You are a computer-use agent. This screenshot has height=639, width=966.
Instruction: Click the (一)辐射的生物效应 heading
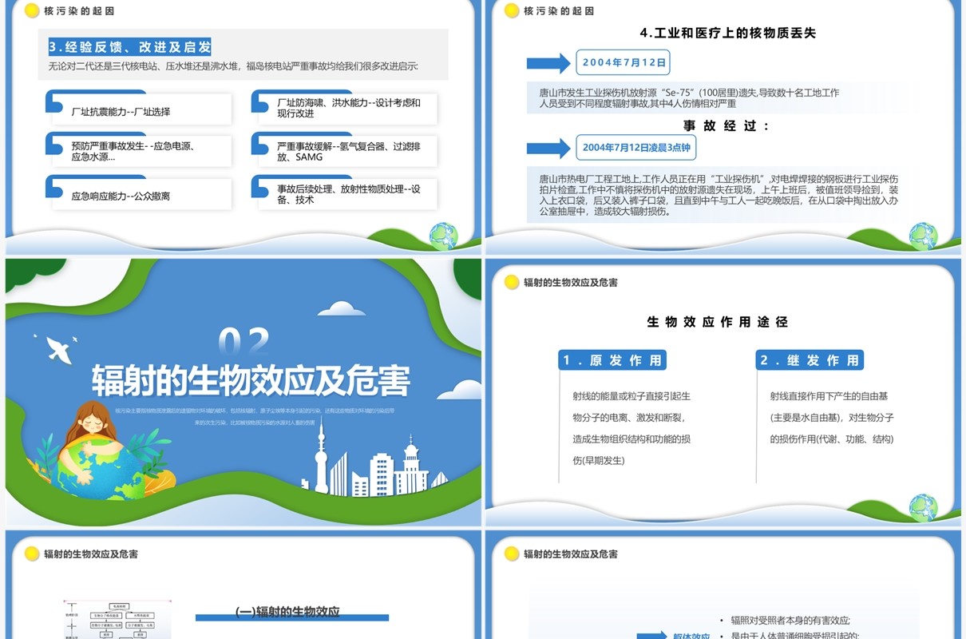(287, 612)
